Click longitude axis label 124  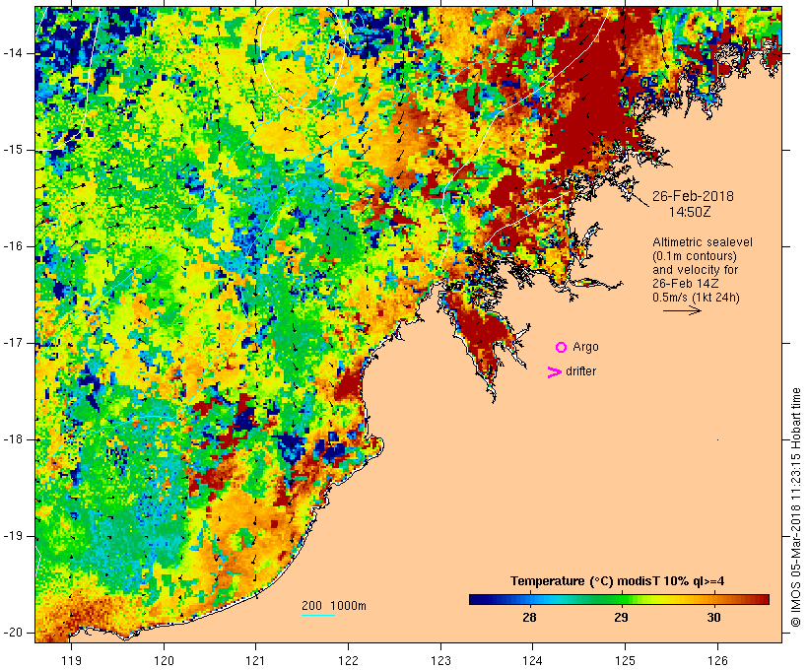click(x=533, y=660)
